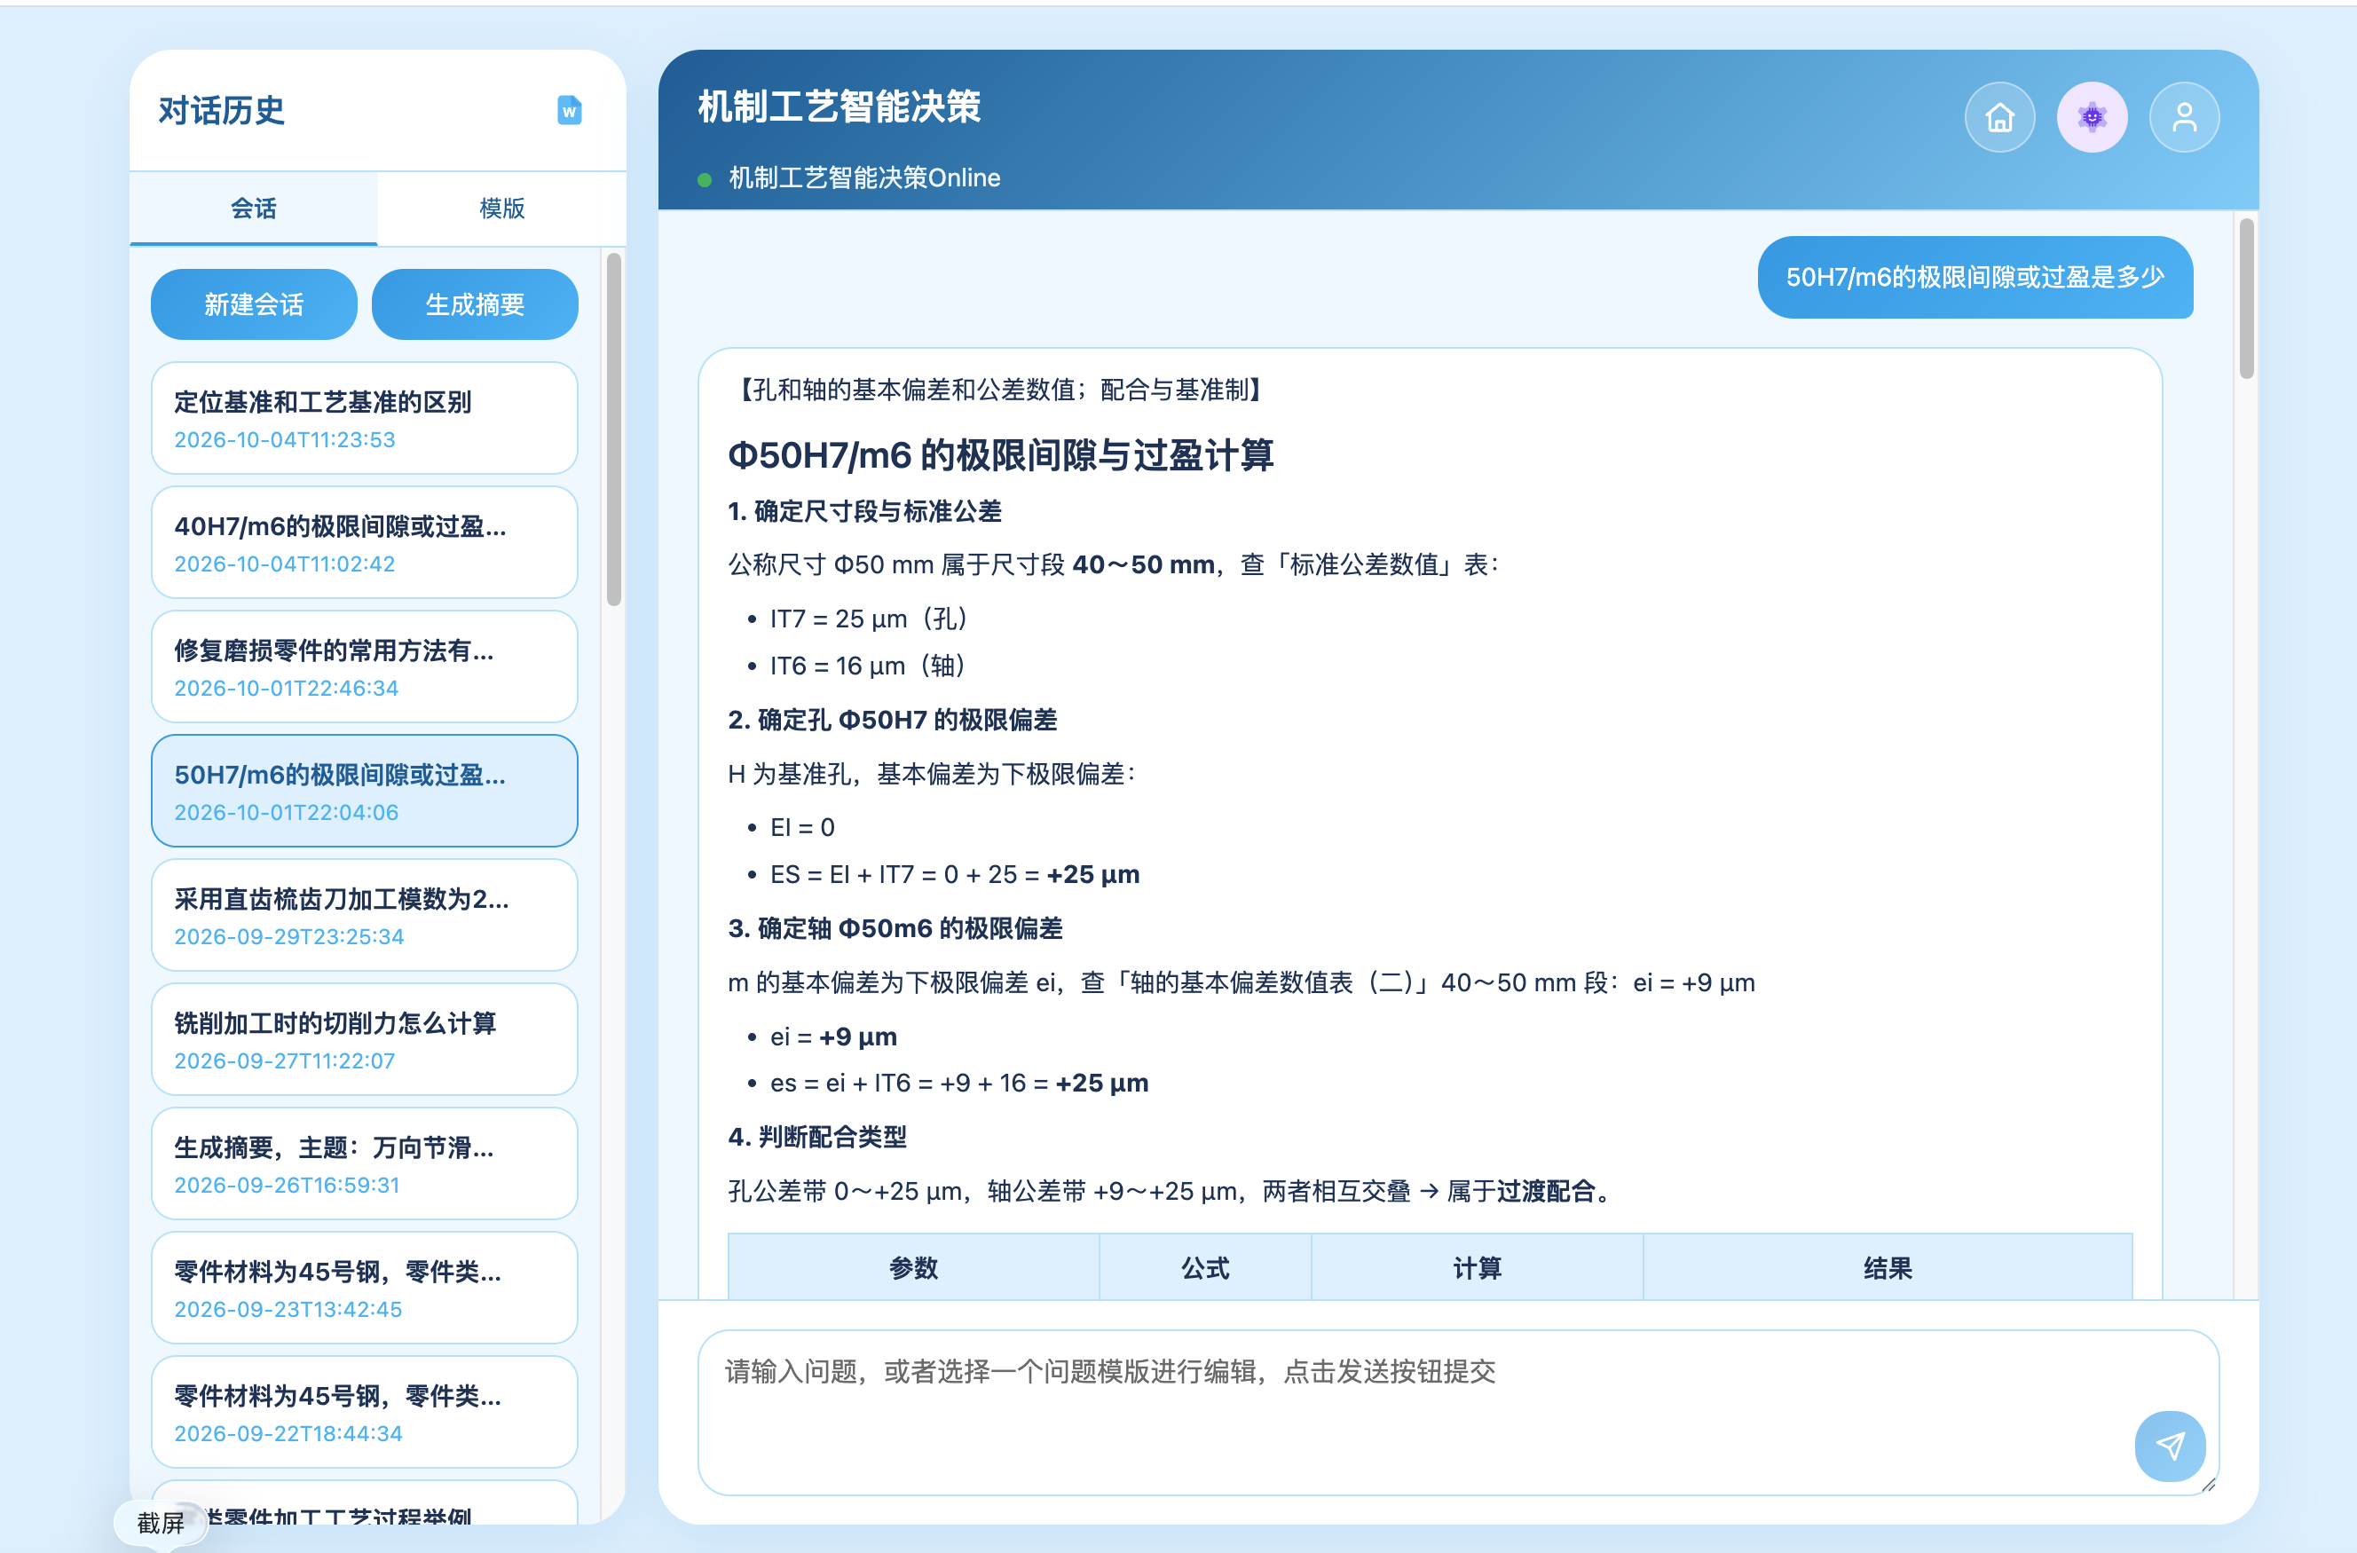The width and height of the screenshot is (2357, 1553).
Task: Click the 参数 table column header
Action: pos(913,1268)
